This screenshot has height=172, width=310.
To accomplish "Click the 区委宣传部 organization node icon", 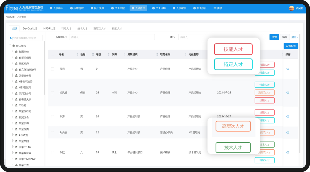I will pyautogui.click(x=16, y=76).
